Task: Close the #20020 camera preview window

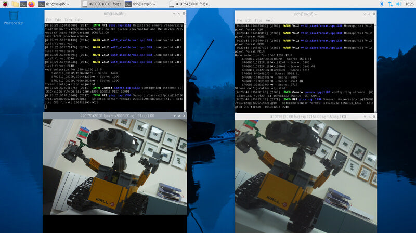Action: (x=184, y=115)
